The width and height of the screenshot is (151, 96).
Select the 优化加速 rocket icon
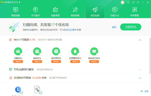(95, 10)
